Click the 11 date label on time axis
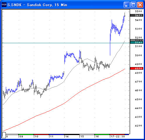 tap(52, 136)
